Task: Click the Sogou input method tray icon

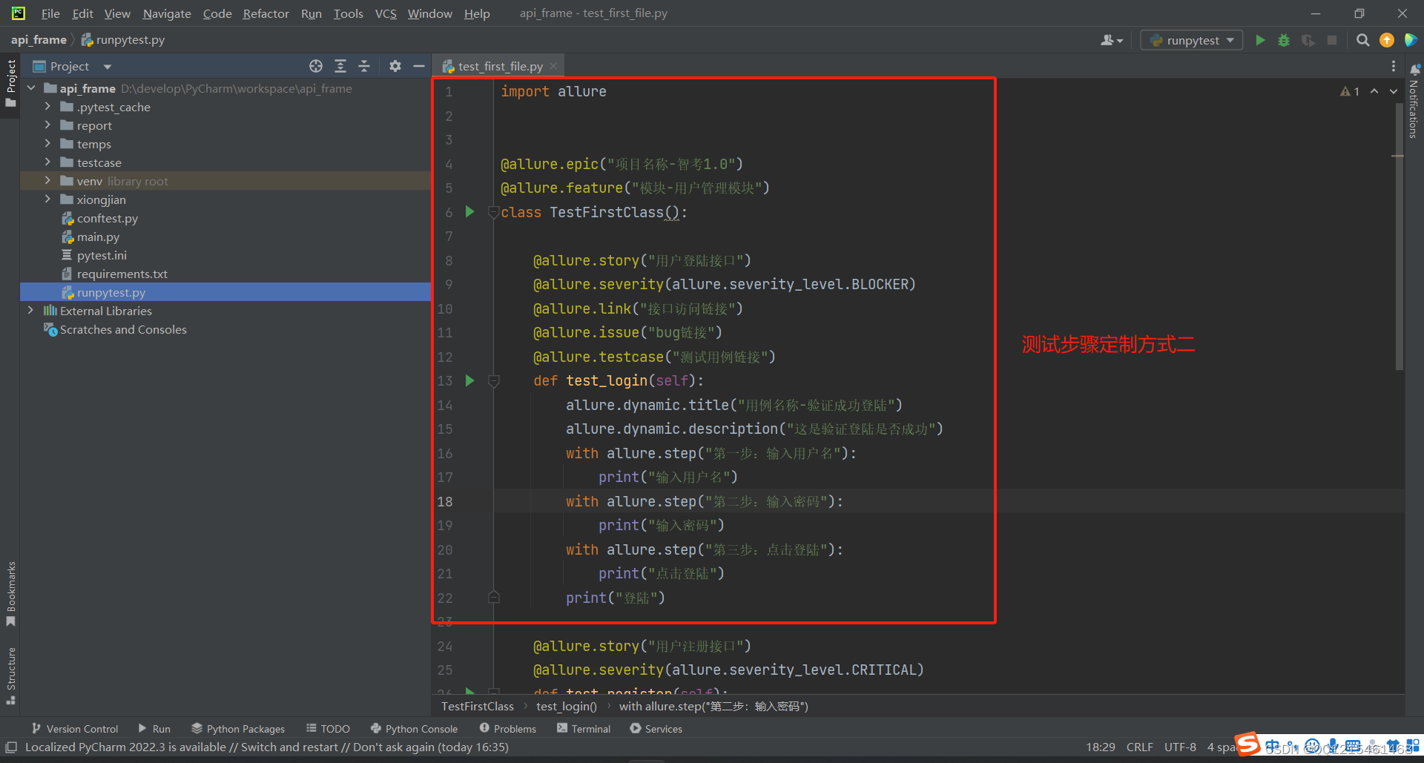Action: [x=1248, y=744]
